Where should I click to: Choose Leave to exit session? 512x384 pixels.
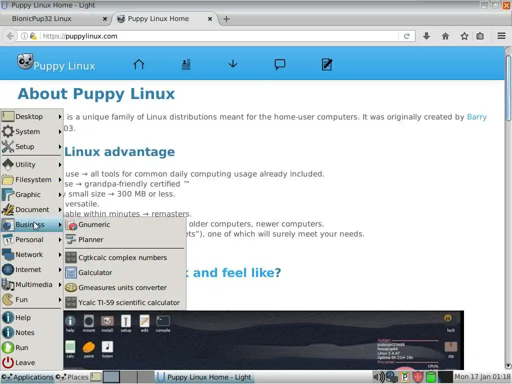point(31,363)
